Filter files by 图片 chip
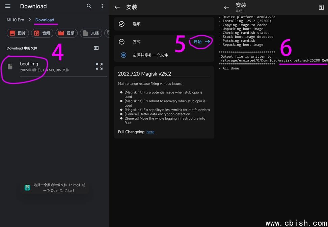The width and height of the screenshot is (328, 227). tap(18, 33)
